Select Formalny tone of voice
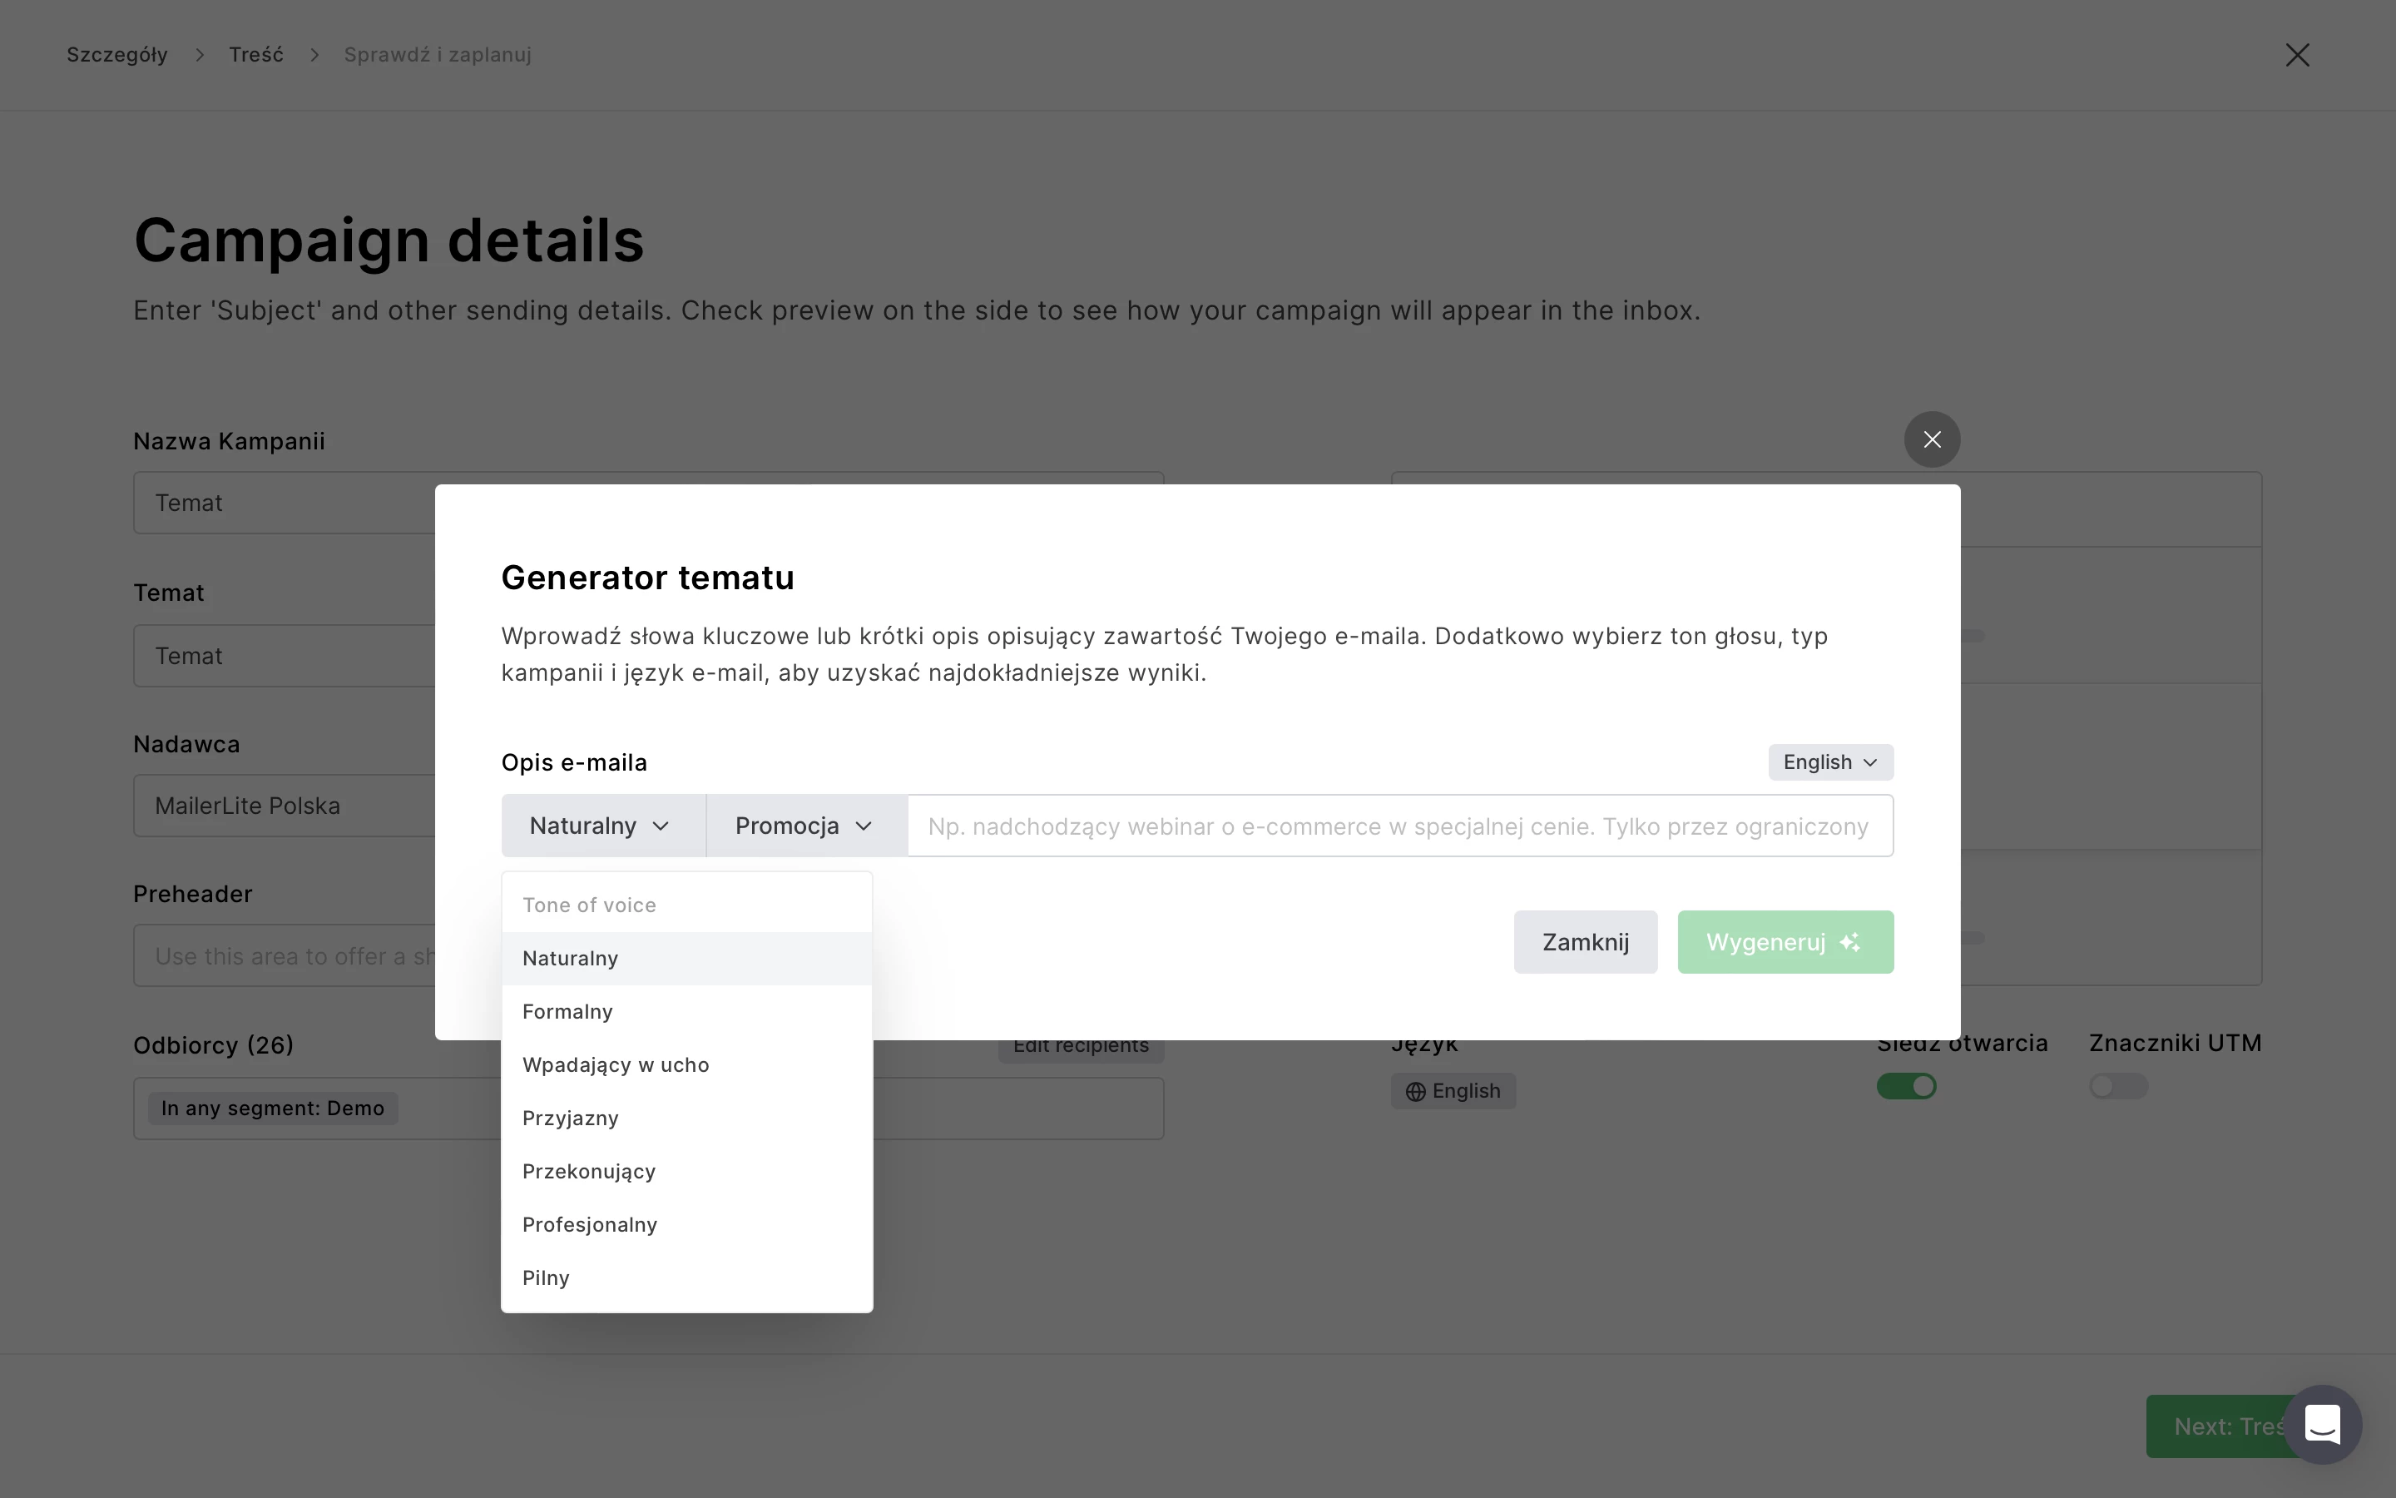 568,1011
